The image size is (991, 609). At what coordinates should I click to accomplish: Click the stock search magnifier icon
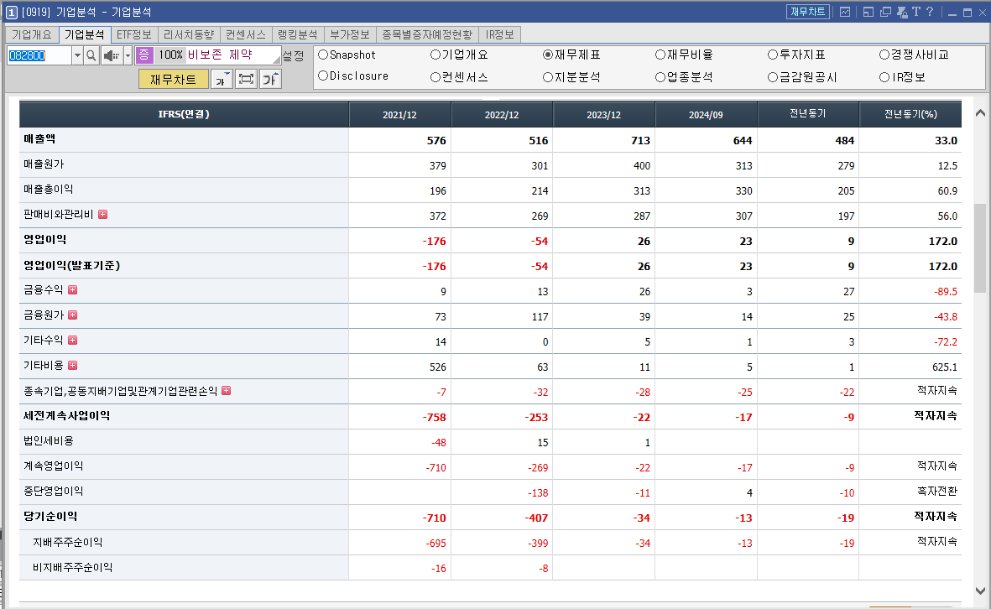[91, 55]
